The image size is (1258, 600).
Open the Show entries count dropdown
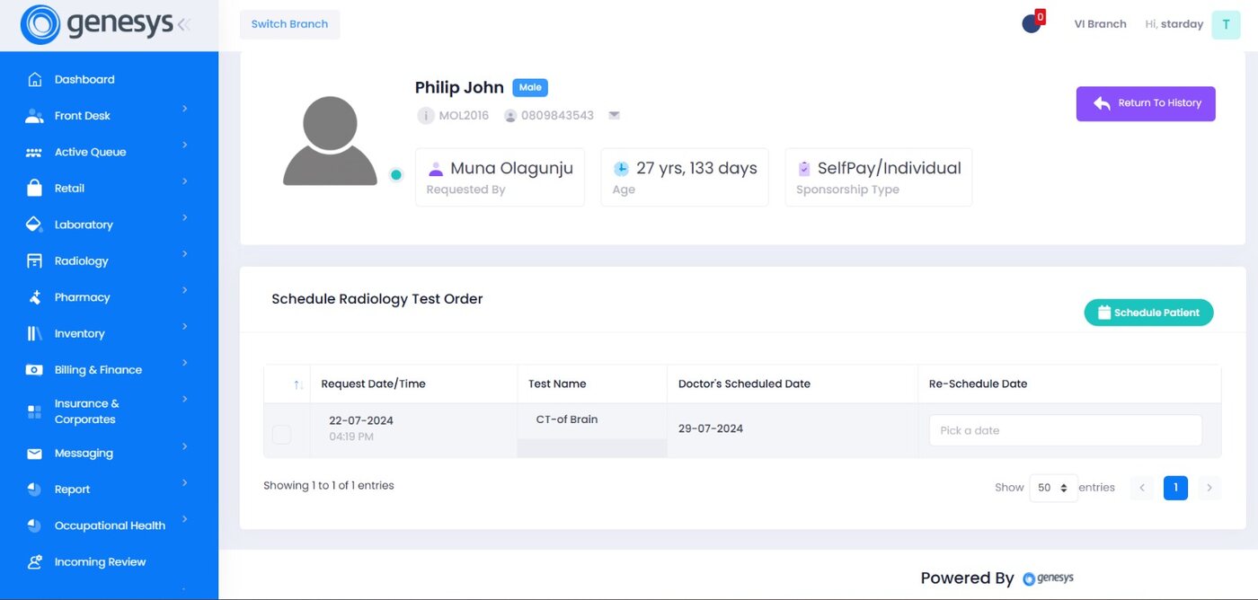(1053, 488)
